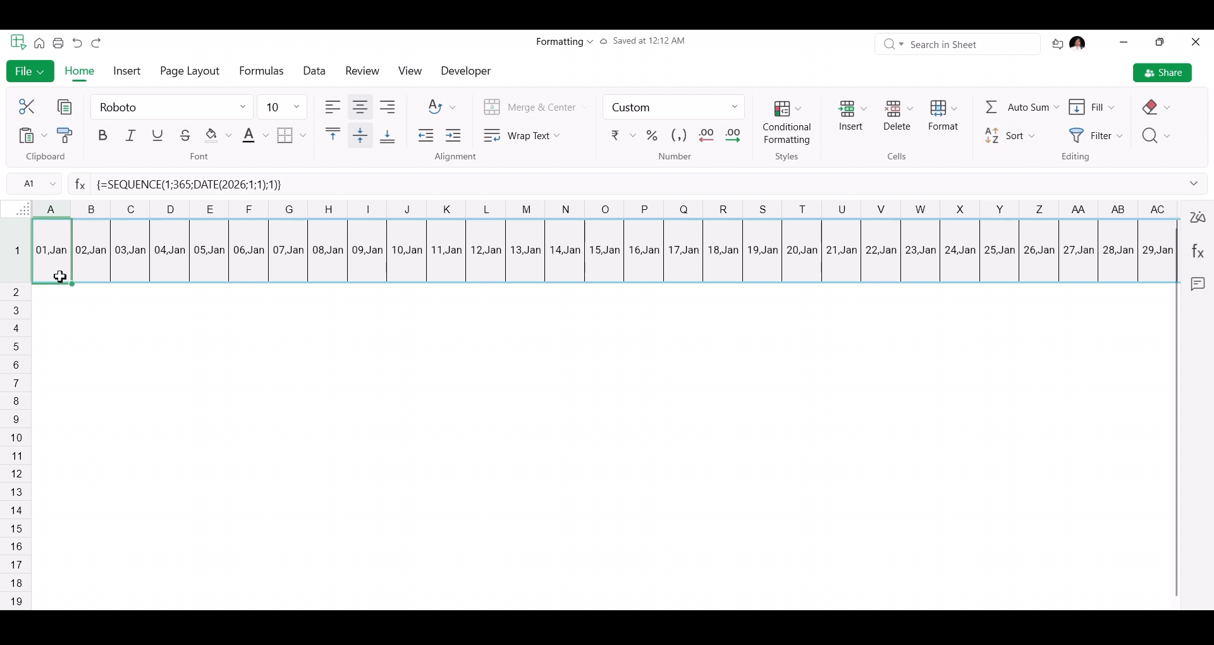The width and height of the screenshot is (1214, 645).
Task: Expand the formula bar chevron
Action: click(x=1194, y=184)
